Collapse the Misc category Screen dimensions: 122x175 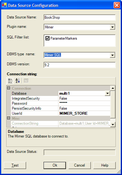click(8, 118)
